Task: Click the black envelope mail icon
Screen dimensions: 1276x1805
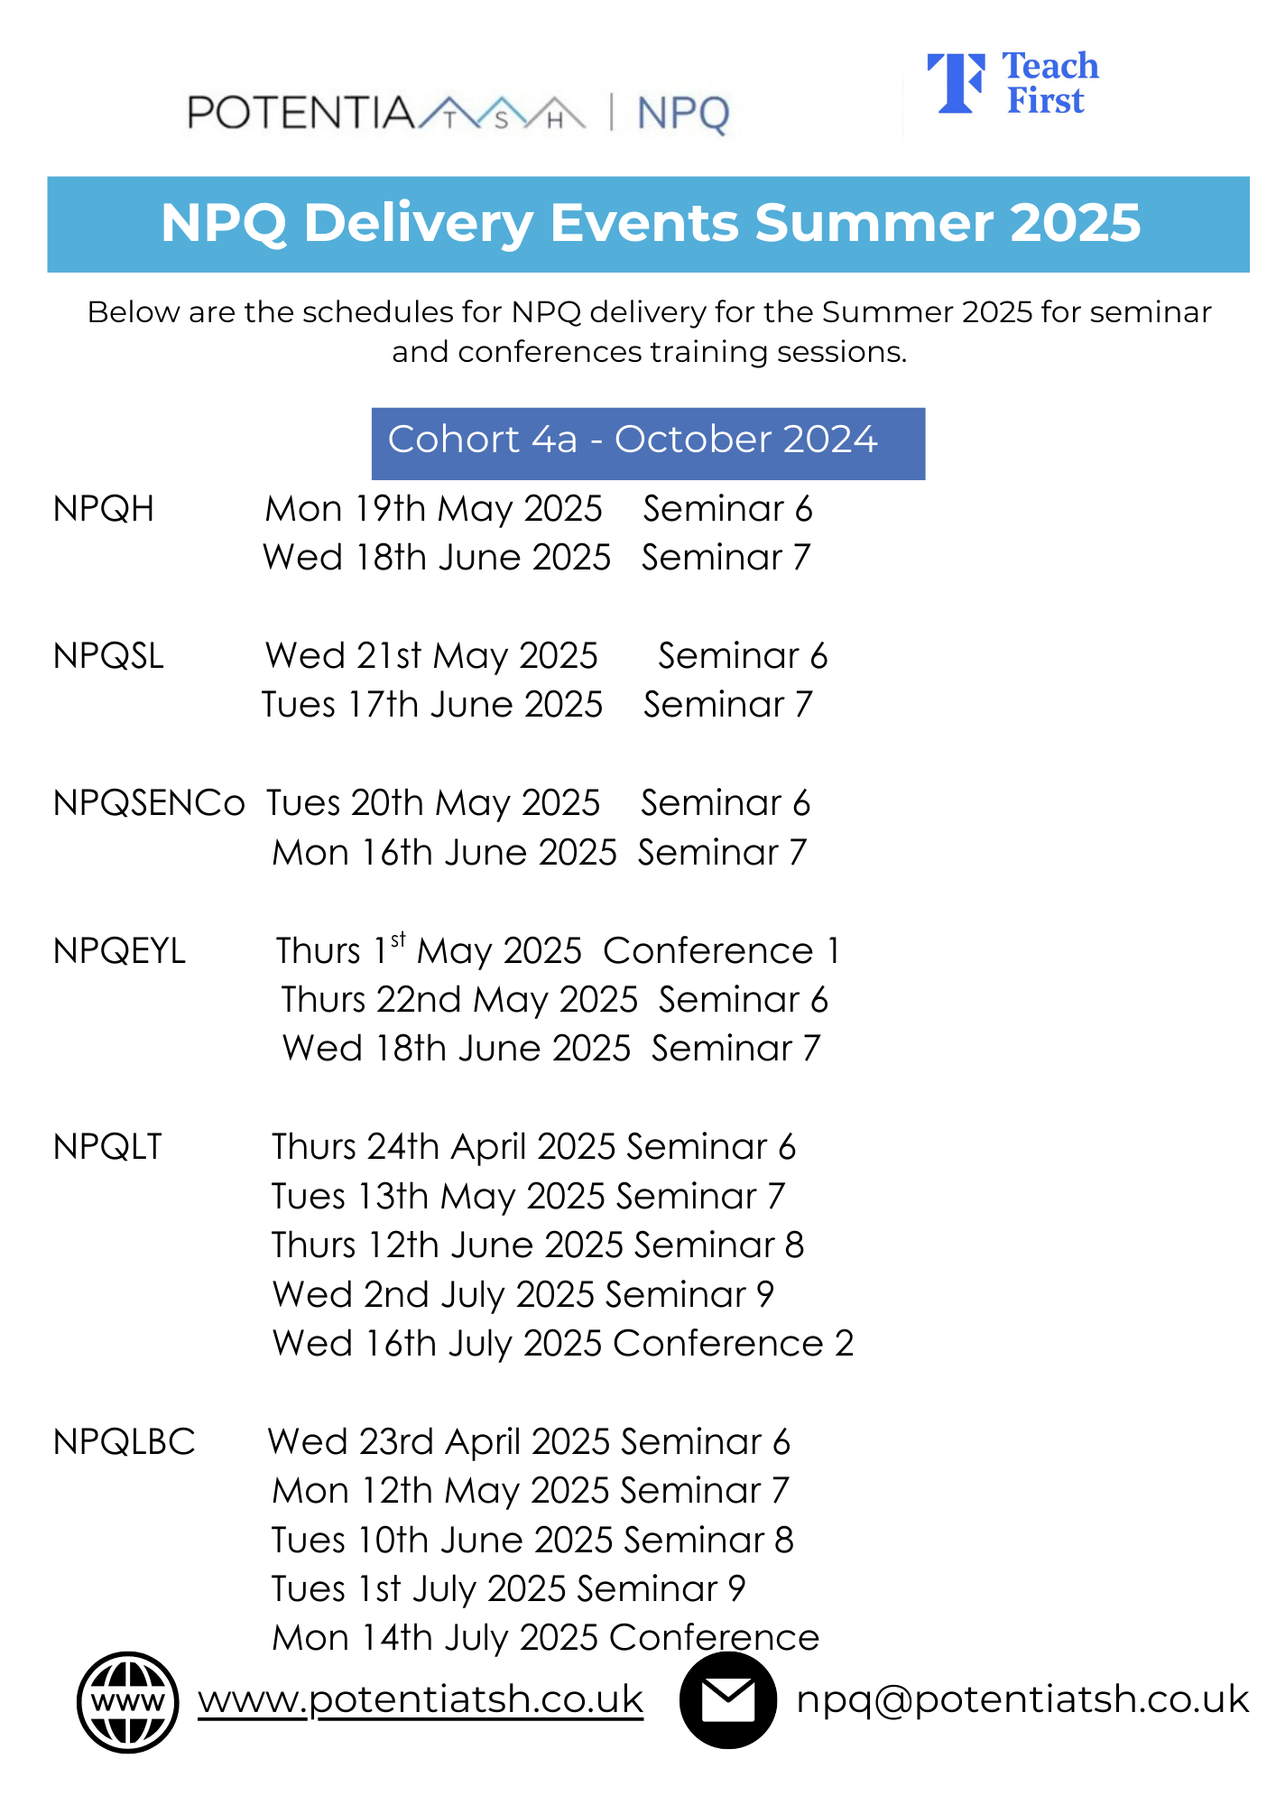Action: (727, 1700)
